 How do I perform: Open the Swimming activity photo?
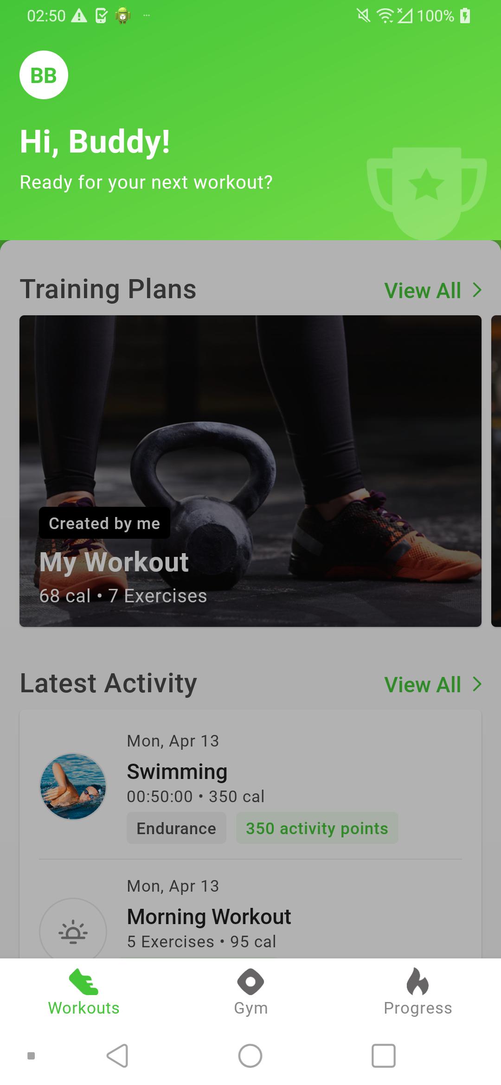(x=73, y=786)
